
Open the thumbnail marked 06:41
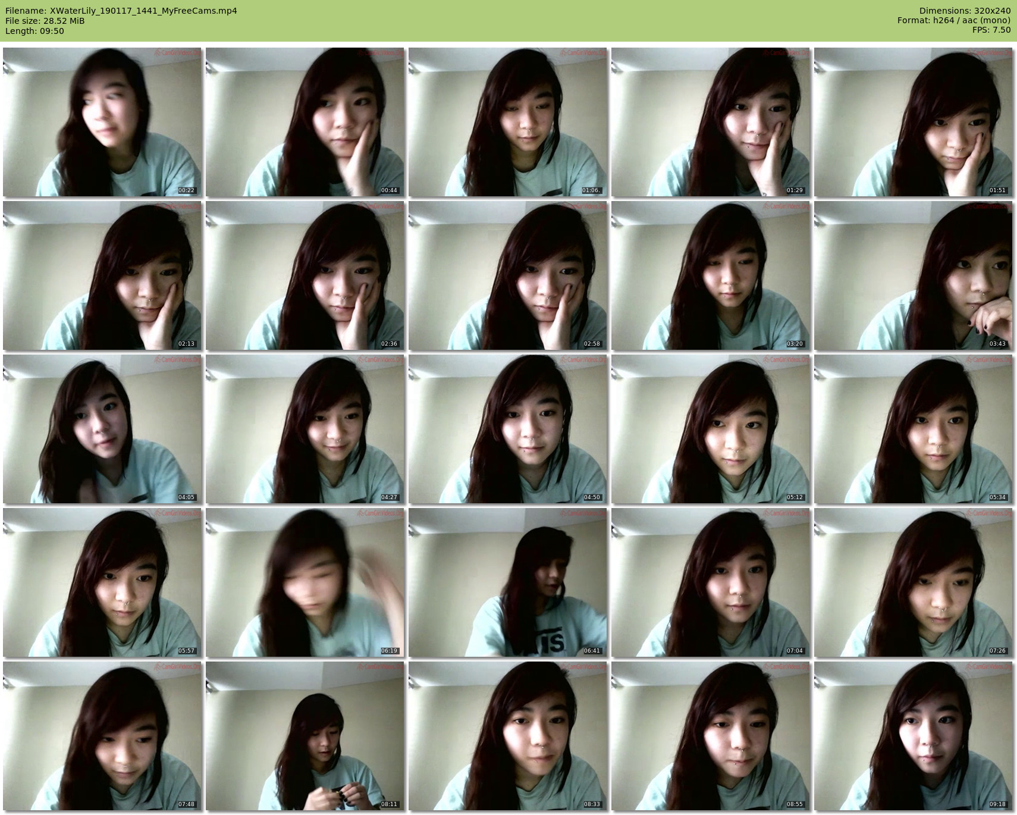coord(508,582)
